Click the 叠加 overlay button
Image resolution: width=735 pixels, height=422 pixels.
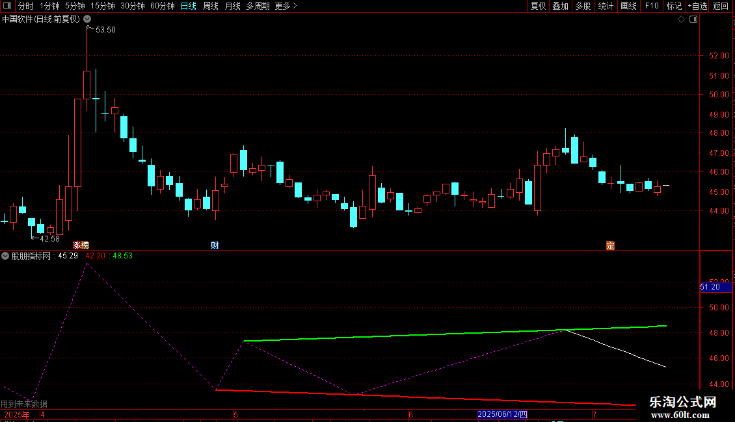(x=560, y=6)
